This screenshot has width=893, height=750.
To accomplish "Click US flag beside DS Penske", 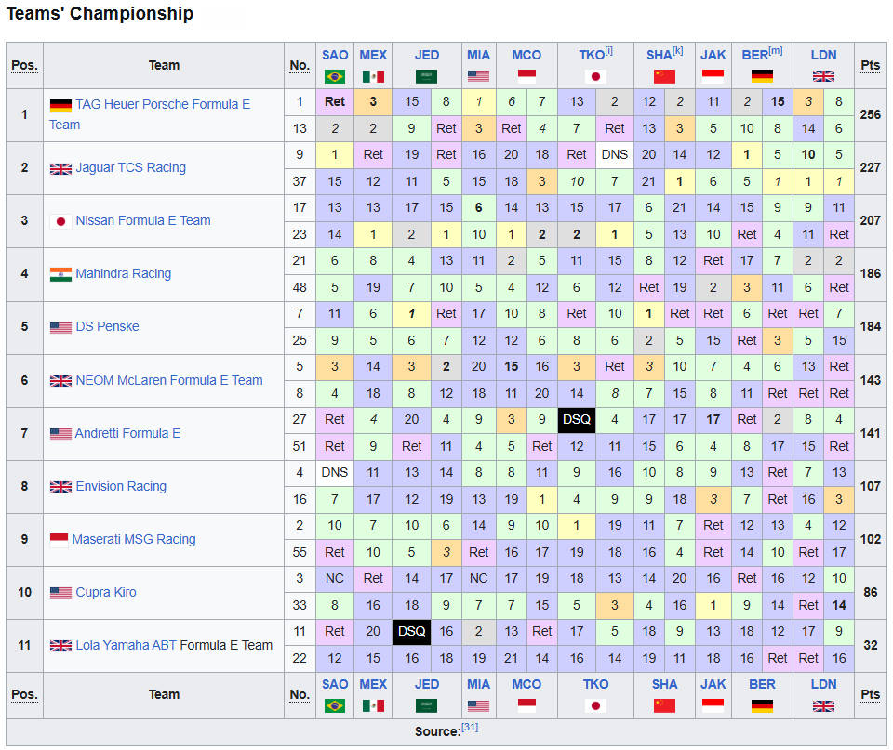I will (x=61, y=327).
